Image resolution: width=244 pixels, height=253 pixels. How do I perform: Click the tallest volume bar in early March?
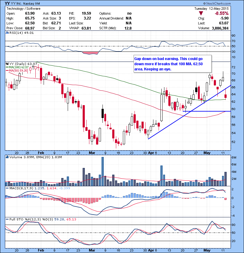tap(103, 171)
